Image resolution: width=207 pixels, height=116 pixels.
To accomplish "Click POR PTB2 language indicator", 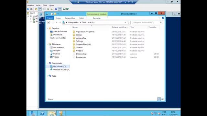I will 164,113.
